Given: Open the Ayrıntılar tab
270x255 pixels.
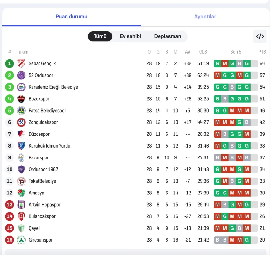Looking at the screenshot, I should [x=205, y=17].
